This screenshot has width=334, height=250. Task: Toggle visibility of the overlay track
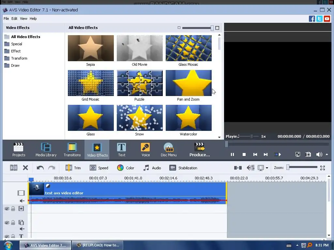pyautogui.click(x=7, y=223)
